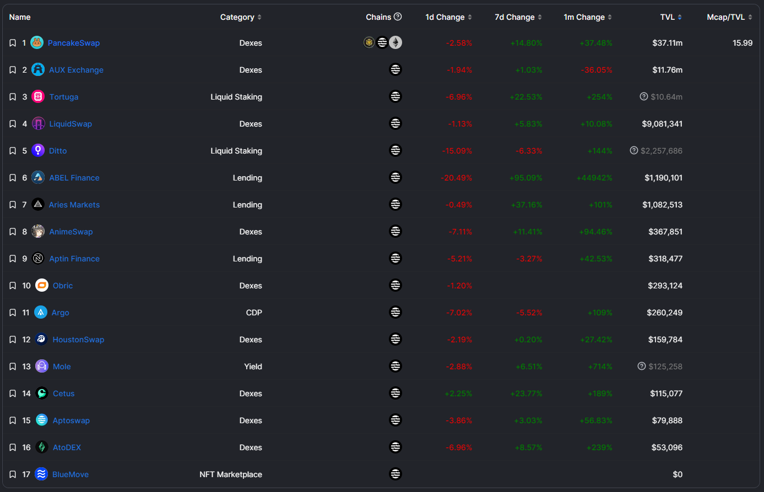764x492 pixels.
Task: Click the BSC chain icon for PancakeSwap
Action: click(x=369, y=42)
